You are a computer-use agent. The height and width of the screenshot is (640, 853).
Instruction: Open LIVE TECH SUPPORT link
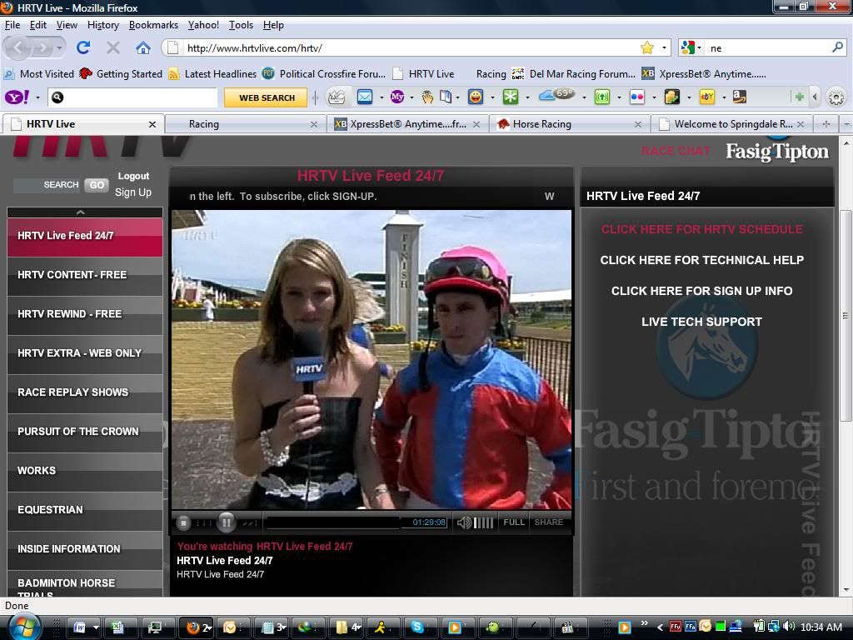click(701, 322)
